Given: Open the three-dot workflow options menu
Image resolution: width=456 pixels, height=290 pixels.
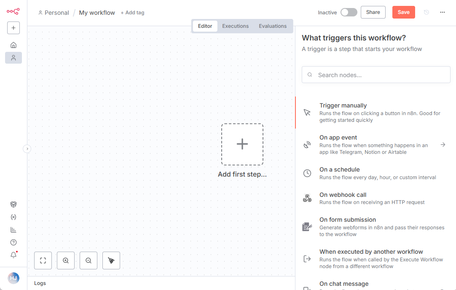Looking at the screenshot, I should click(x=443, y=12).
